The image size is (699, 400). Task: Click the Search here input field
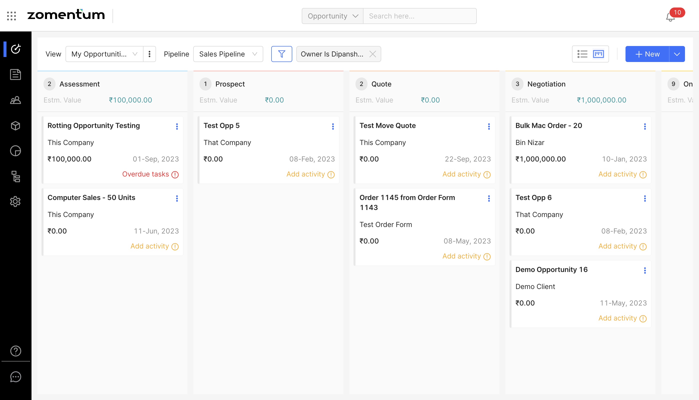pyautogui.click(x=419, y=16)
